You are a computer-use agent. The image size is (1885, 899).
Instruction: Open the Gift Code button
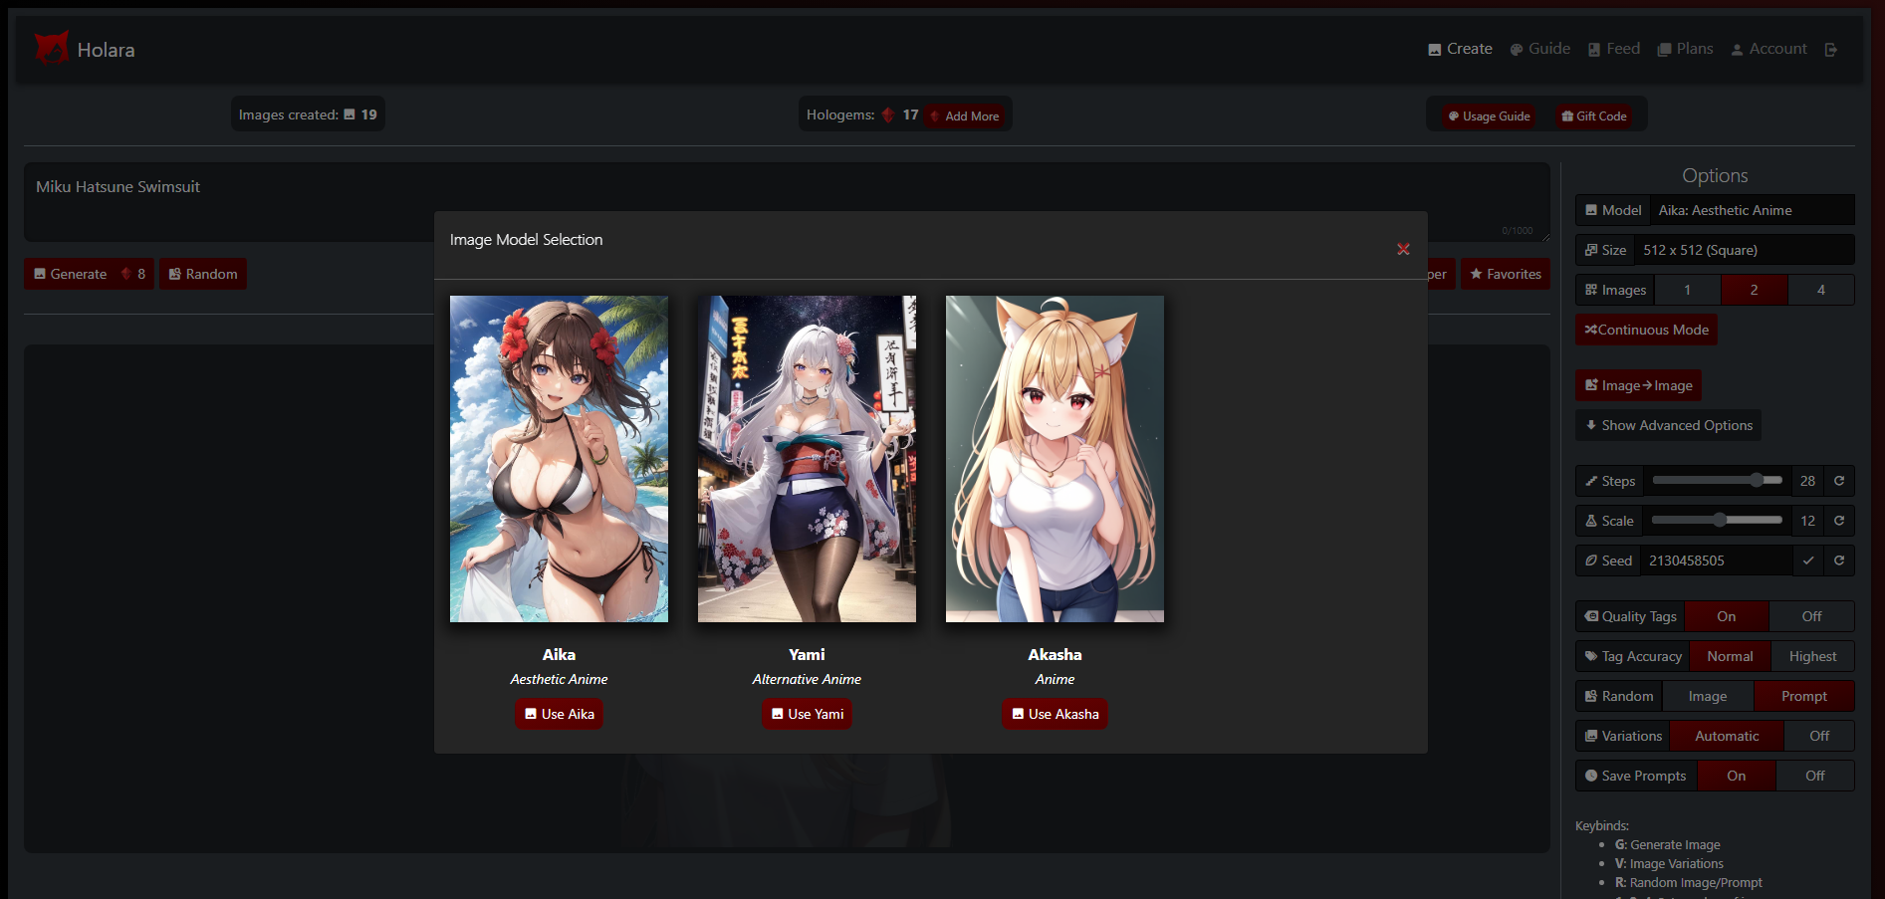tap(1594, 116)
